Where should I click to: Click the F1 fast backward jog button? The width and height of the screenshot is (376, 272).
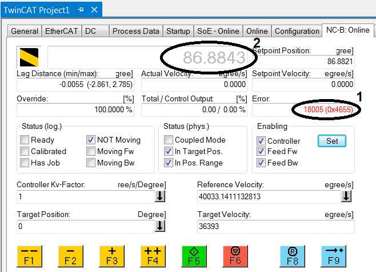(x=29, y=256)
